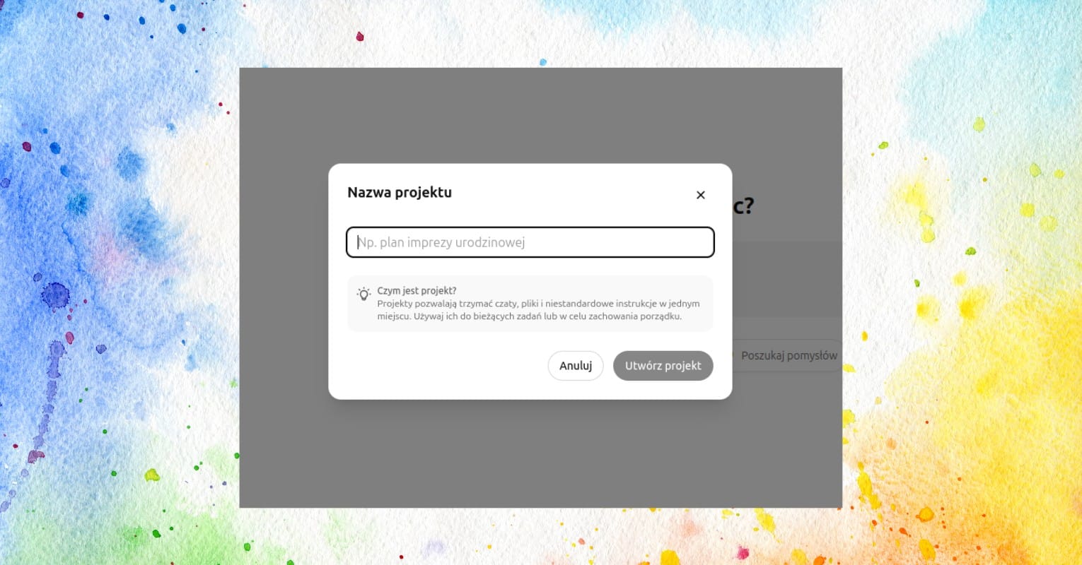The height and width of the screenshot is (565, 1082).
Task: Focus the project name input field
Action: point(530,242)
